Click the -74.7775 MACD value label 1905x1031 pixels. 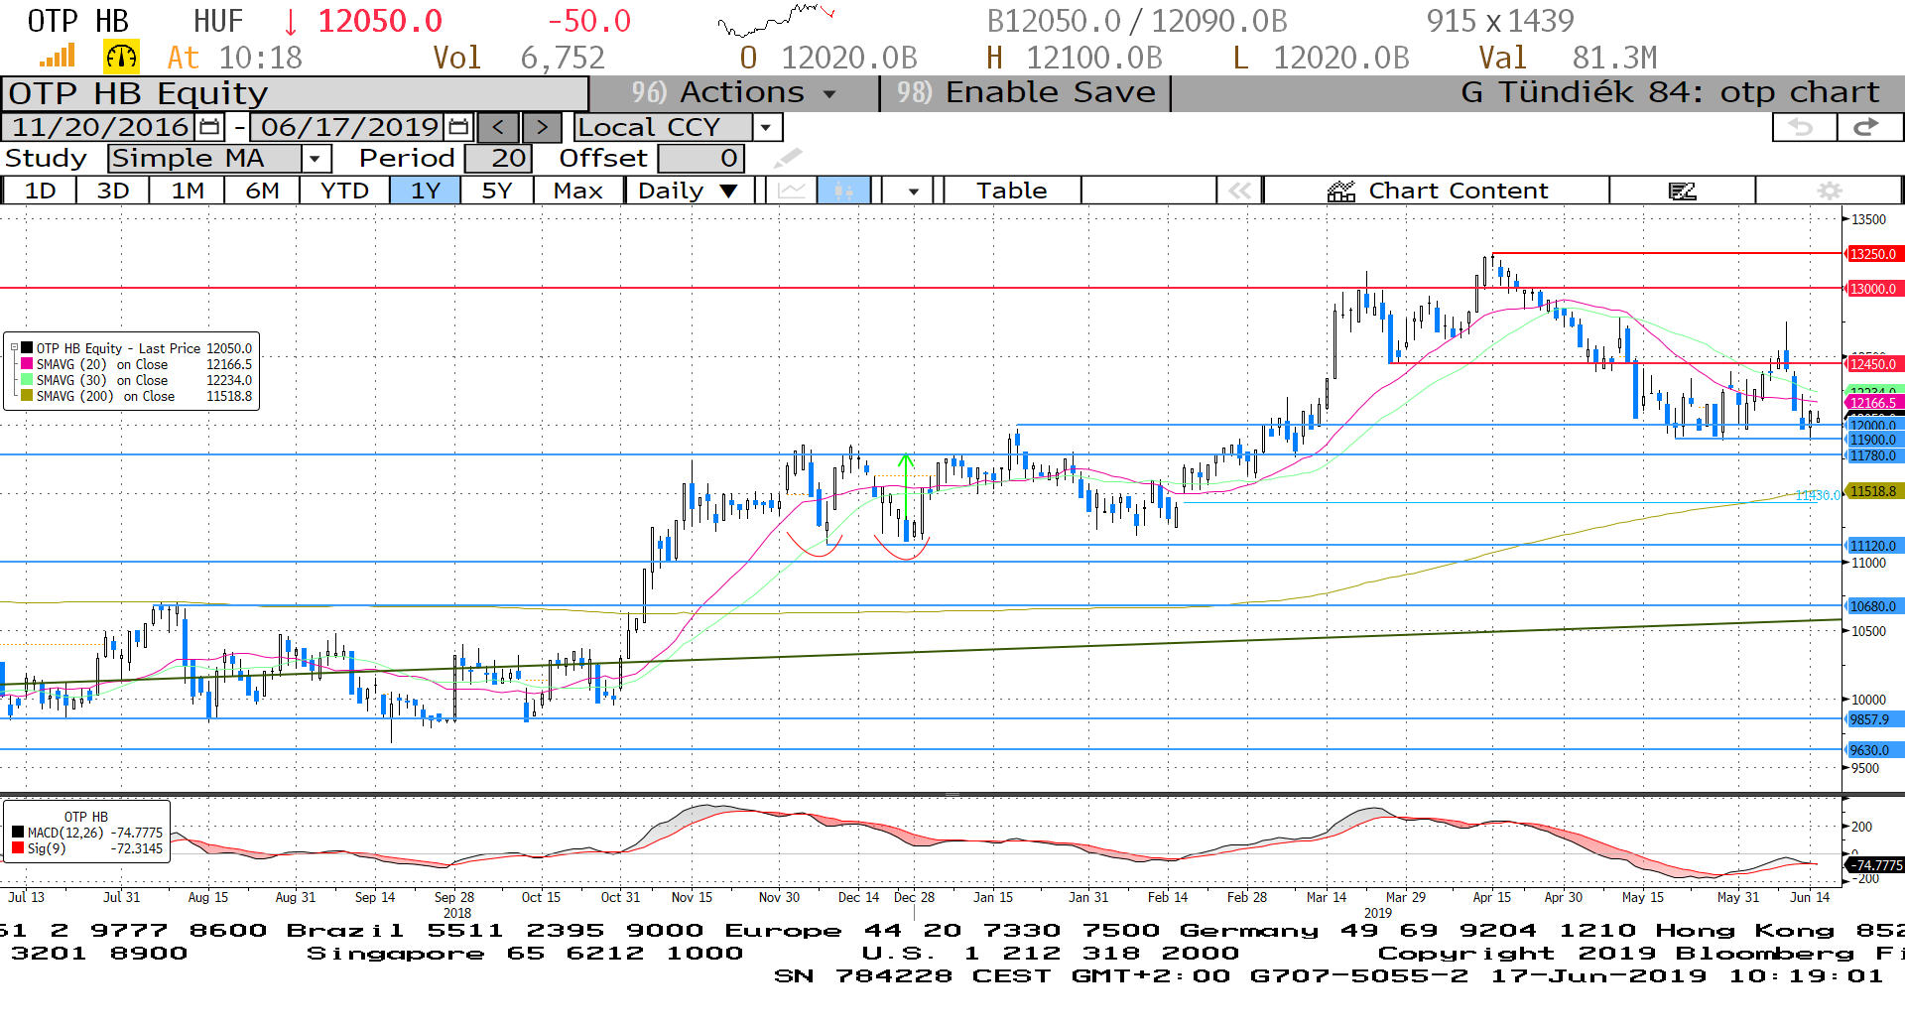tap(1875, 865)
